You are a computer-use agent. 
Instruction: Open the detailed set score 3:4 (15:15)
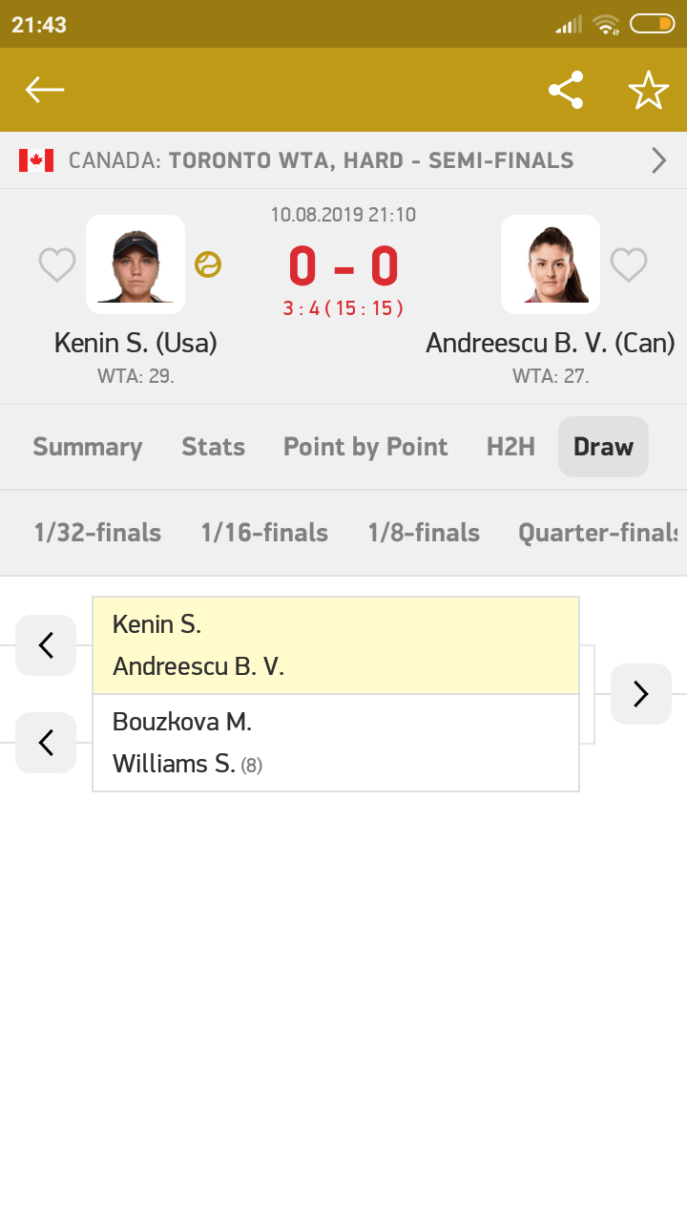343,309
